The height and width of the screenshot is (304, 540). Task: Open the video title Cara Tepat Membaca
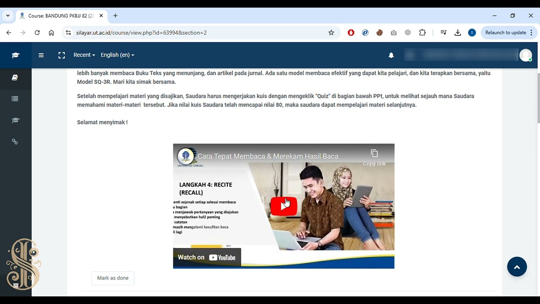pos(268,156)
